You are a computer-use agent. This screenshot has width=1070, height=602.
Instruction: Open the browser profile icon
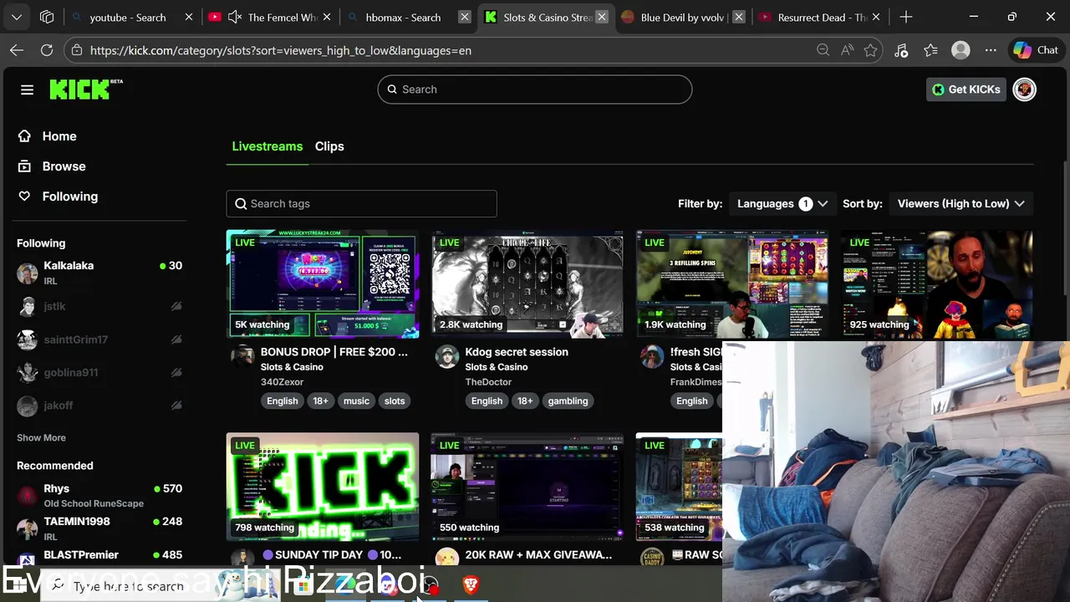[x=961, y=50]
